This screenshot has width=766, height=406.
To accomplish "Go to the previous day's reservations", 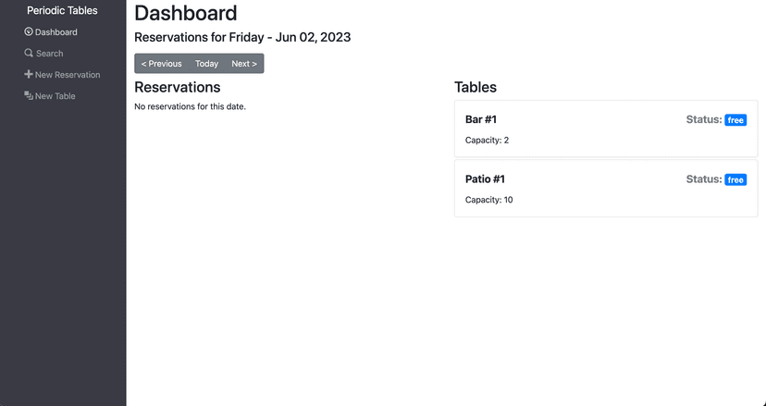I will pos(161,64).
